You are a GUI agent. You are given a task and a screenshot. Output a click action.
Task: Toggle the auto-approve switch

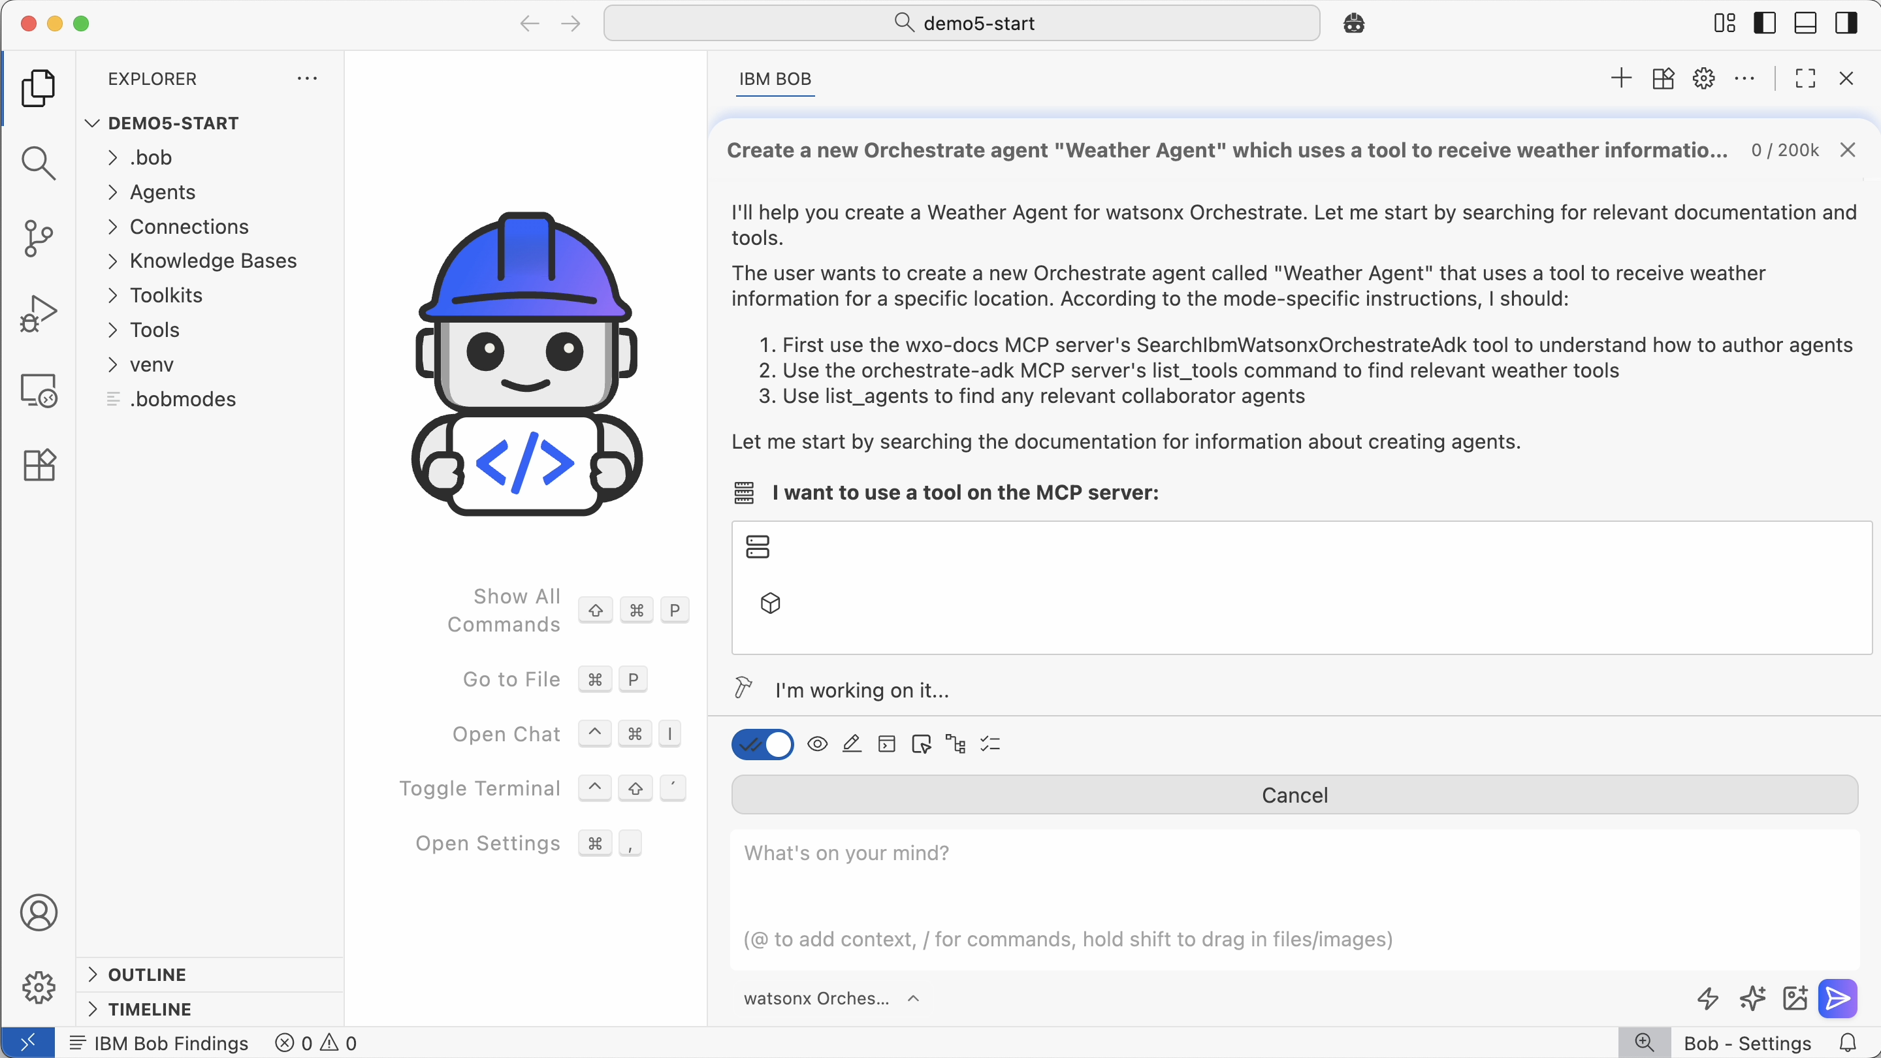(x=762, y=745)
